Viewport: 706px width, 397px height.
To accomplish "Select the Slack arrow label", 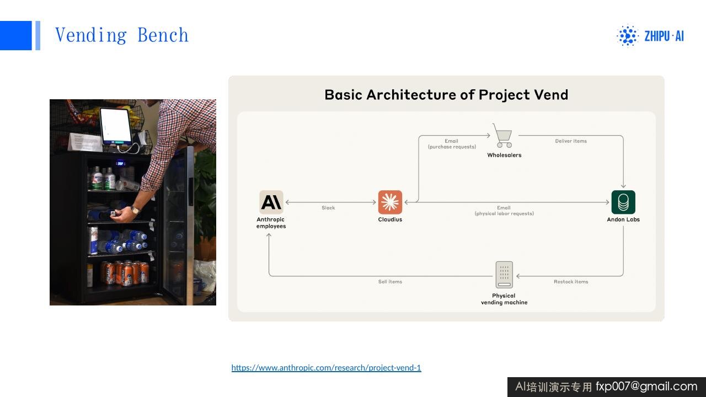I will tap(328, 208).
